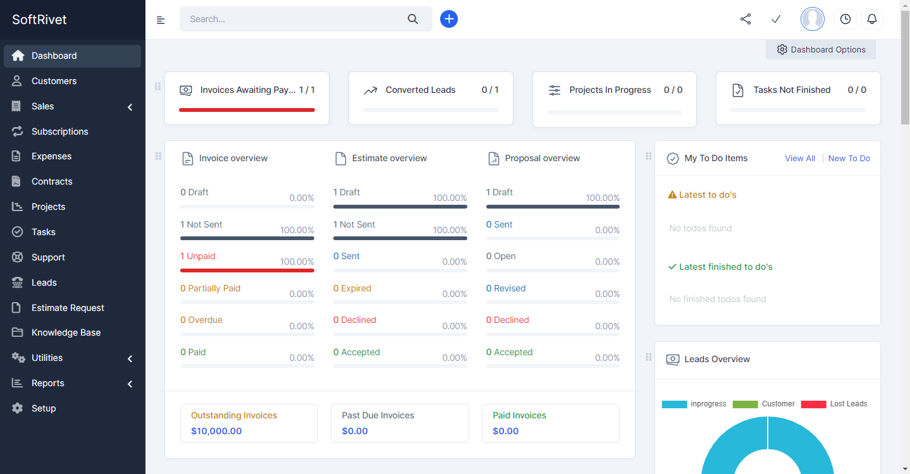910x474 pixels.
Task: Click the user profile avatar
Action: point(812,19)
